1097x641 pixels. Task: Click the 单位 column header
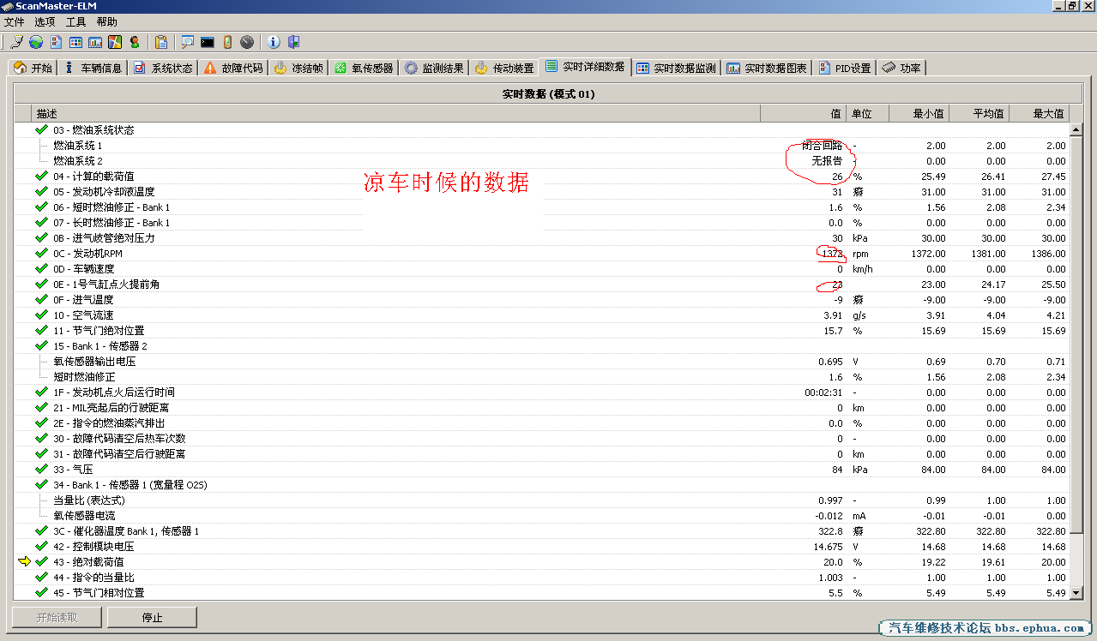point(867,113)
